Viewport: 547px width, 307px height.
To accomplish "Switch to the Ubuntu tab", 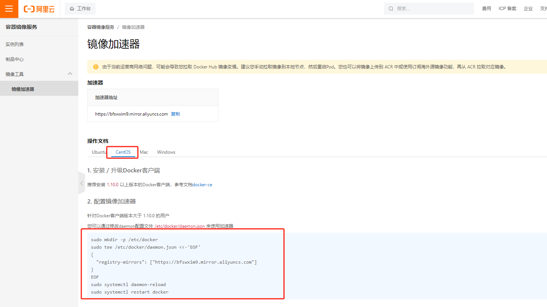I will click(99, 152).
